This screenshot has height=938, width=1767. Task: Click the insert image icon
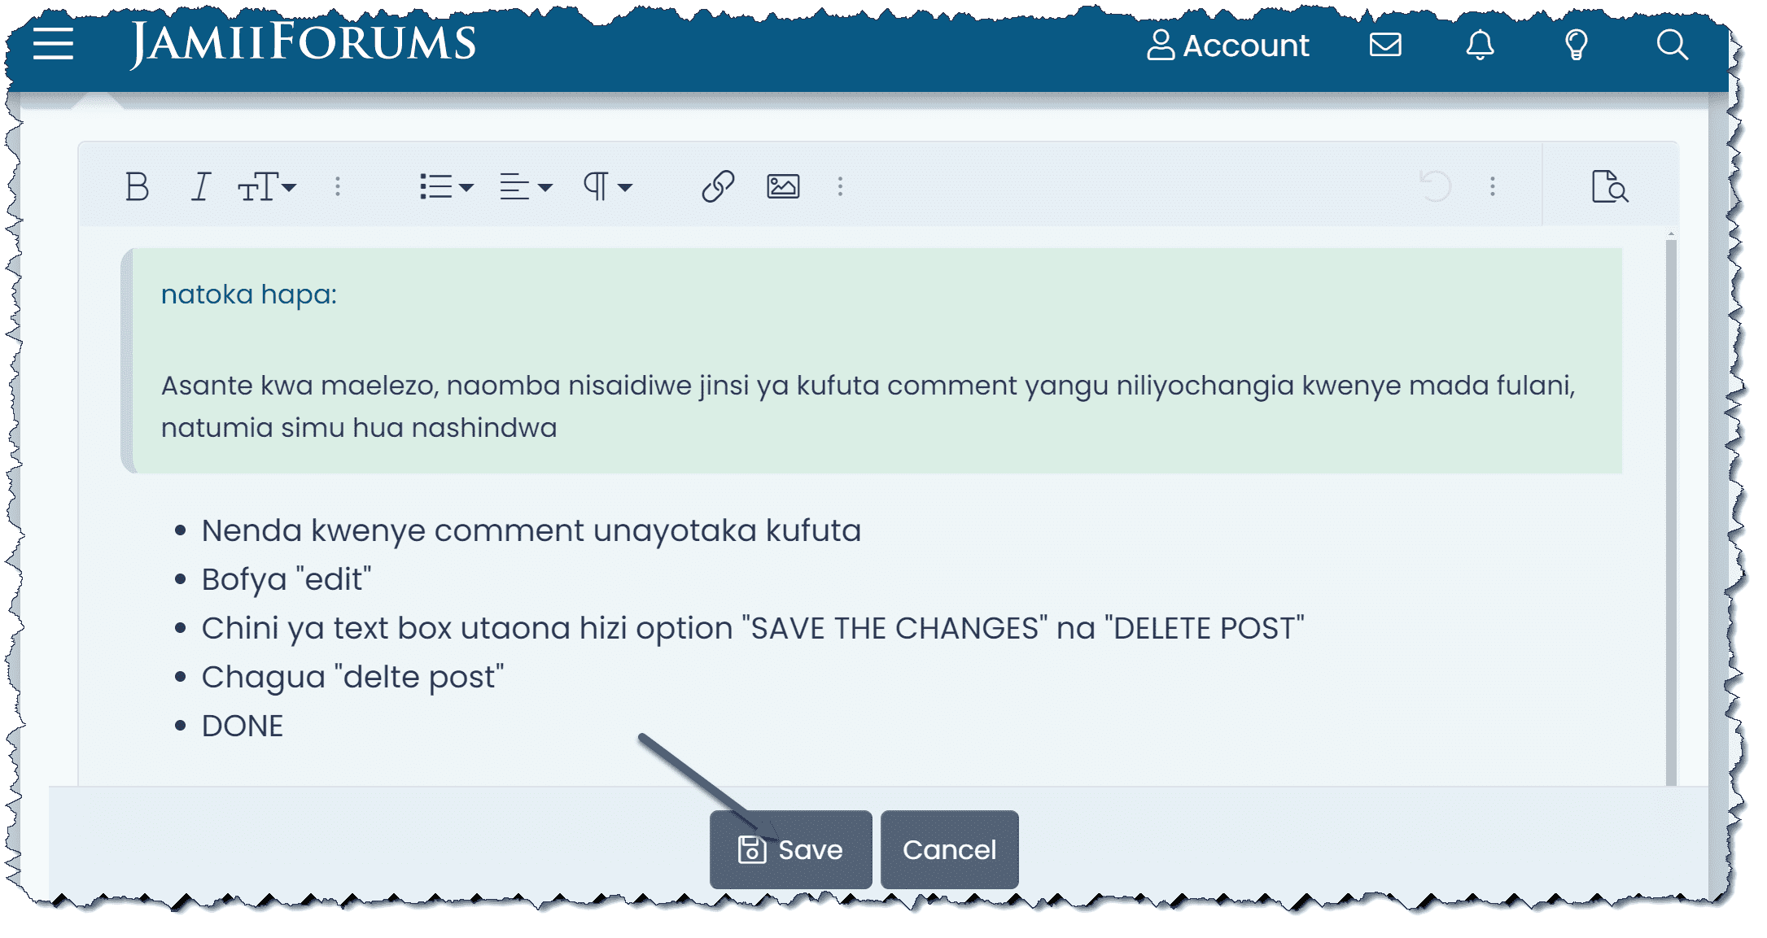pos(783,187)
